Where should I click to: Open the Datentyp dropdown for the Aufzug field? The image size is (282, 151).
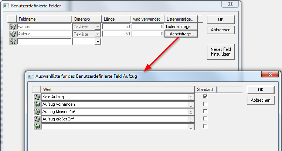98,34
